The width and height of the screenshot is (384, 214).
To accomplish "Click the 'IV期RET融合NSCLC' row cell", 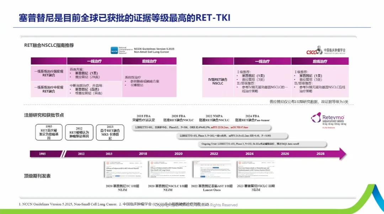I will (218, 81).
